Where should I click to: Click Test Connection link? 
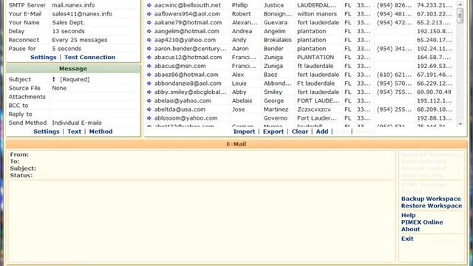89,58
